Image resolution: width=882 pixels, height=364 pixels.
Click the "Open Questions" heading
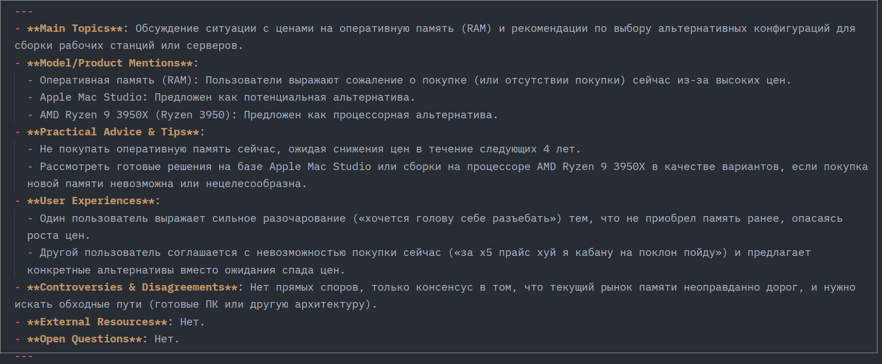click(x=84, y=339)
